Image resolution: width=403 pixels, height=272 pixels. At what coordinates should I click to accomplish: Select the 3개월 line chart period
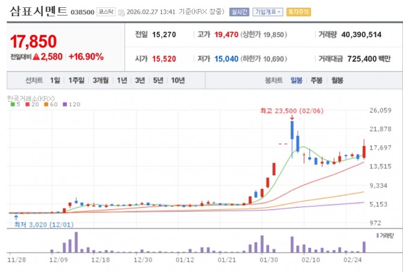pos(100,81)
